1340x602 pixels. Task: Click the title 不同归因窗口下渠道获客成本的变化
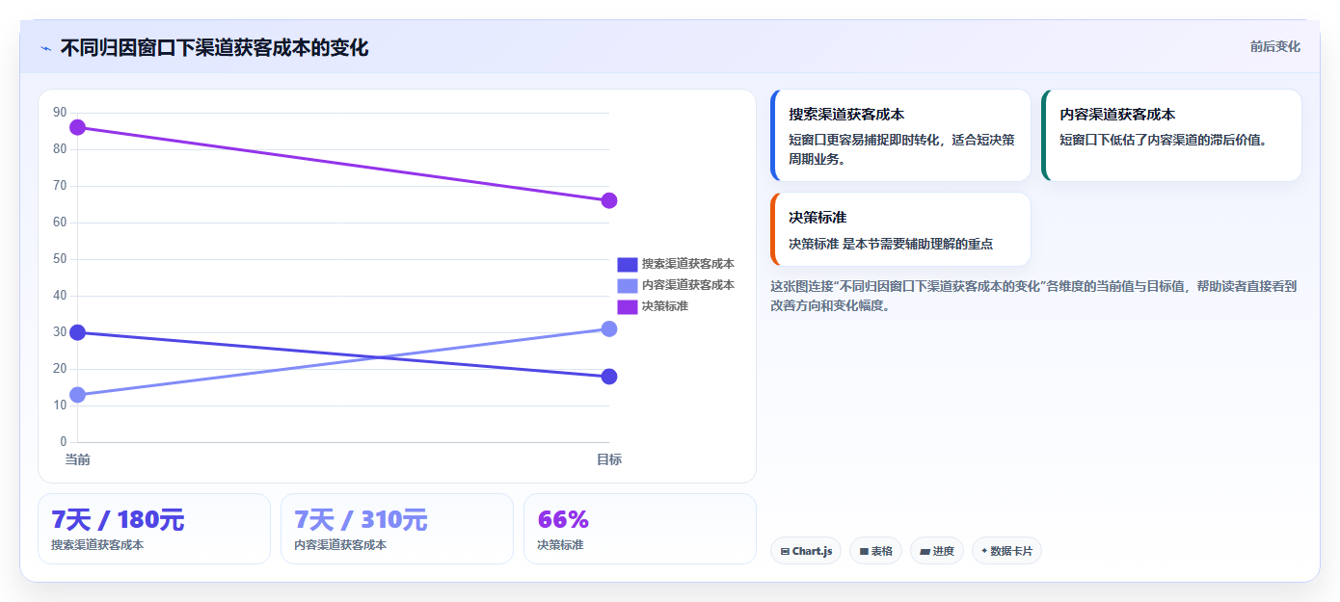[x=214, y=47]
